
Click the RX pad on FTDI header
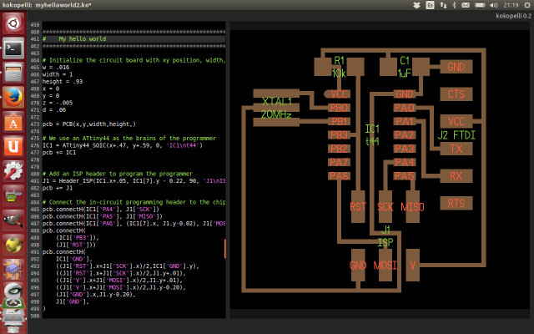pos(456,176)
